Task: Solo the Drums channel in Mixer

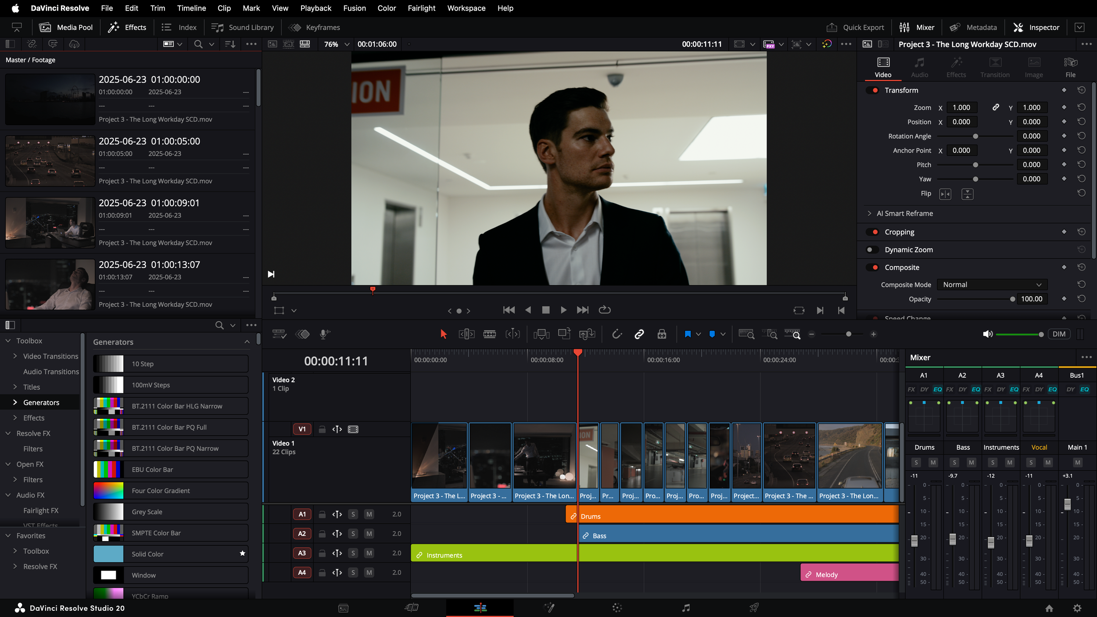Action: pyautogui.click(x=916, y=463)
